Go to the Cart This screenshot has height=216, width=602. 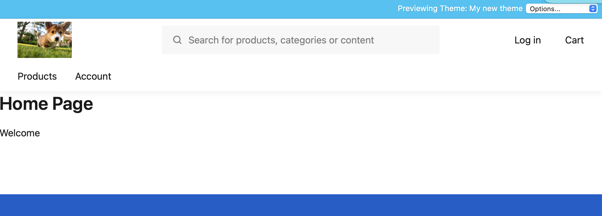(574, 40)
